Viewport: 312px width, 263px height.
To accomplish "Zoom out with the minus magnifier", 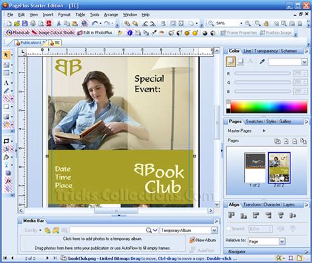I will click(211, 23).
